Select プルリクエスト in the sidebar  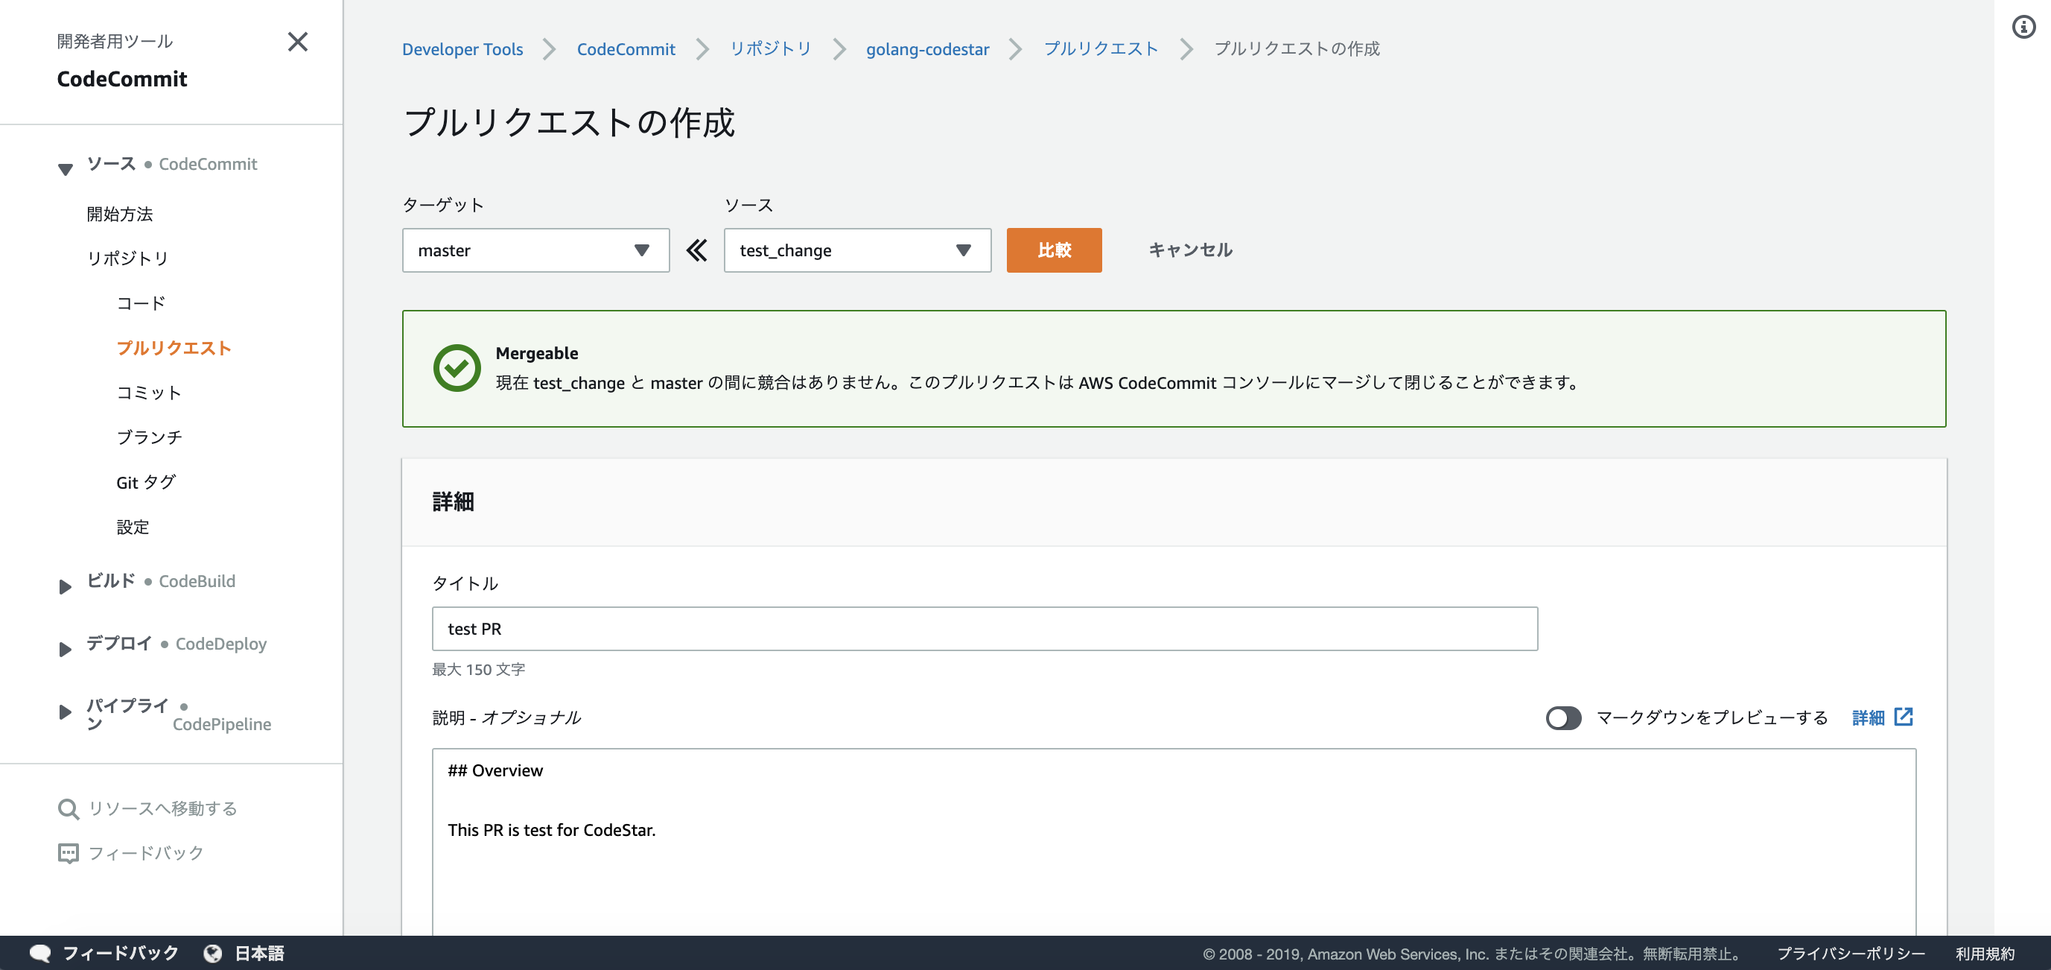point(174,347)
